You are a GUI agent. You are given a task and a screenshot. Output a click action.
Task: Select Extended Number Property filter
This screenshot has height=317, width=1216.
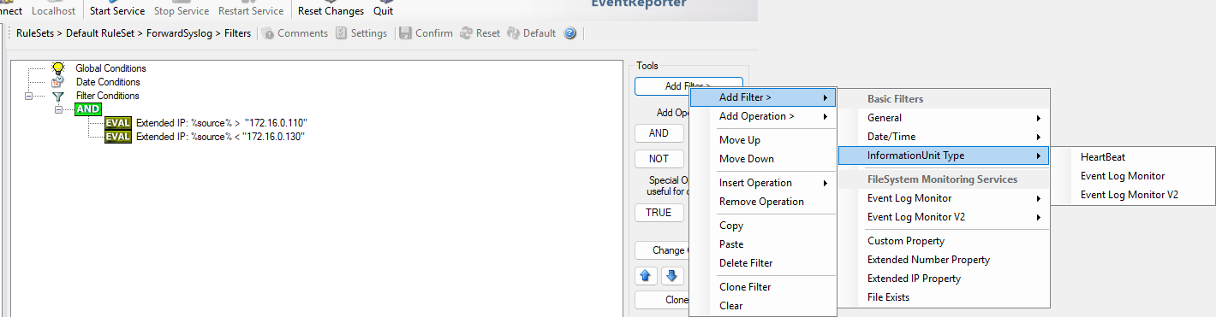click(944, 260)
